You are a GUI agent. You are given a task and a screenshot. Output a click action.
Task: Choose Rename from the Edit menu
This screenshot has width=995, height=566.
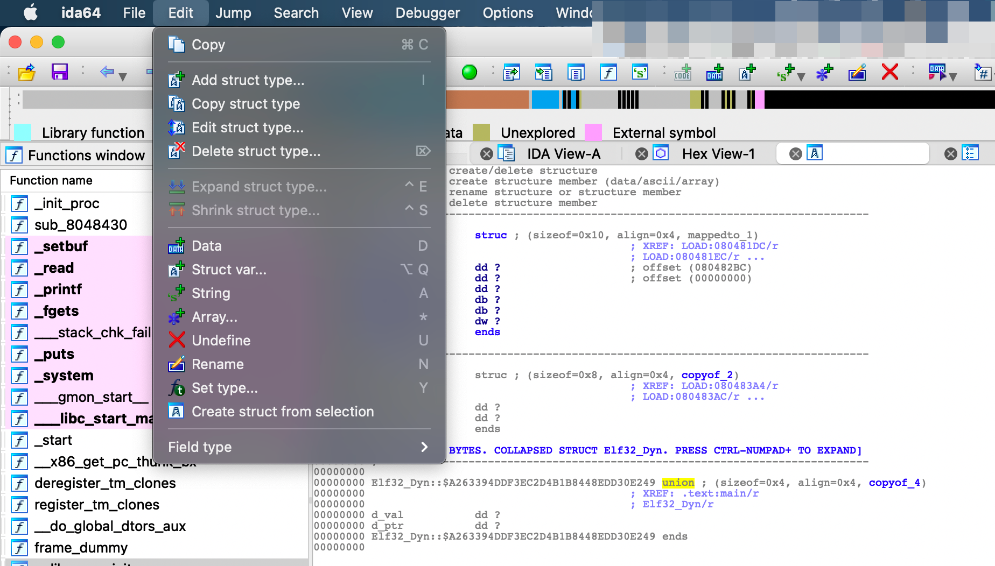pos(299,364)
